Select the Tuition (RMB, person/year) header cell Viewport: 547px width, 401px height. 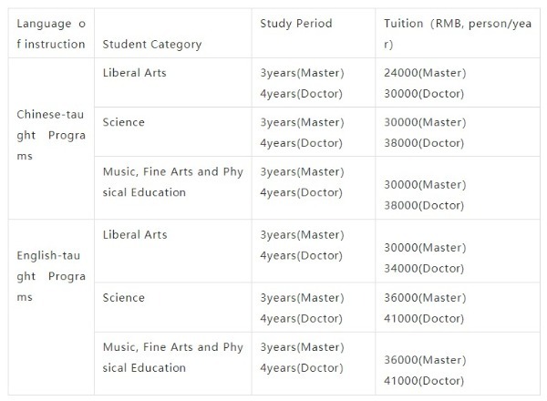tap(458, 34)
